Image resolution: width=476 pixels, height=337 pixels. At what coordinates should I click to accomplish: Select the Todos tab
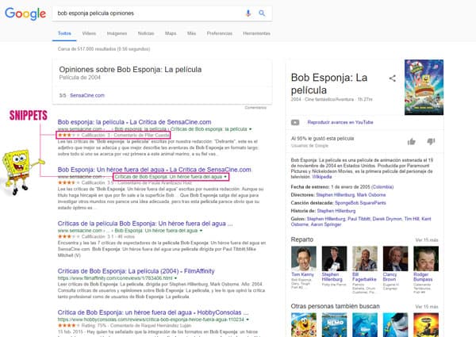(64, 33)
